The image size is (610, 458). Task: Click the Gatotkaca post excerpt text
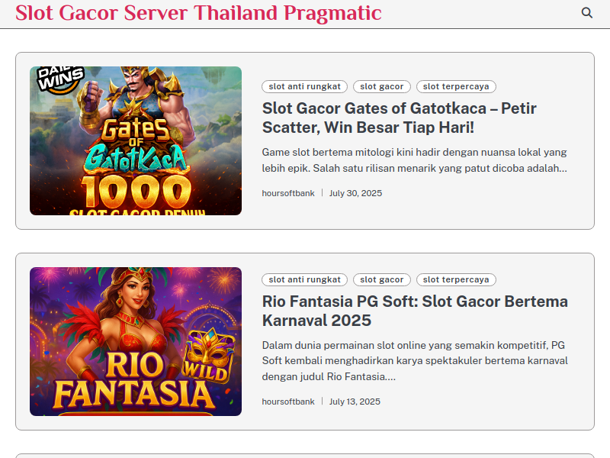click(414, 160)
